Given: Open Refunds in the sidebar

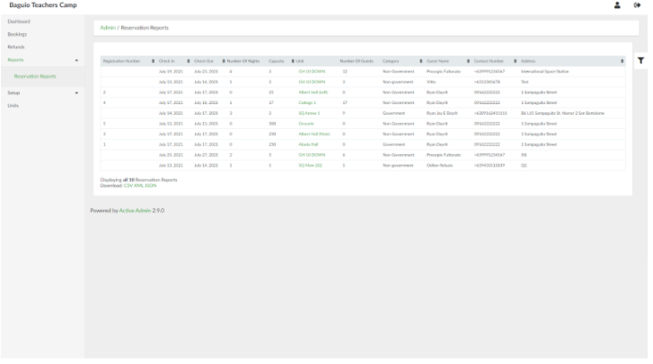Looking at the screenshot, I should coord(16,47).
